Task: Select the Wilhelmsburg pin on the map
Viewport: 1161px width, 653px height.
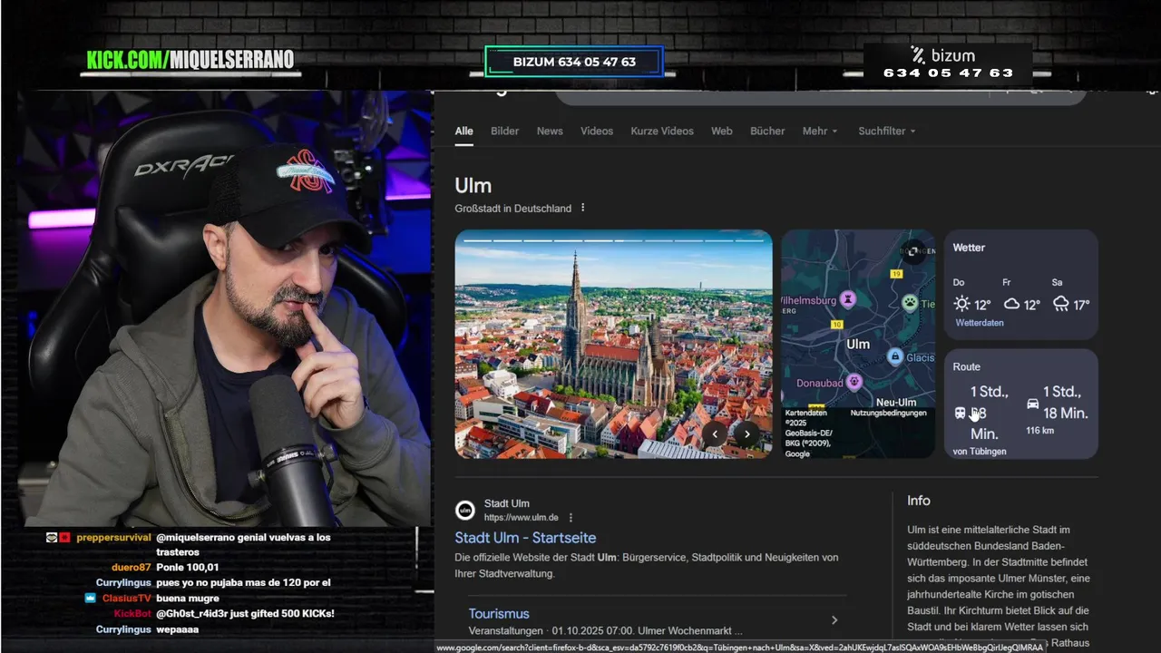Action: pos(848,297)
